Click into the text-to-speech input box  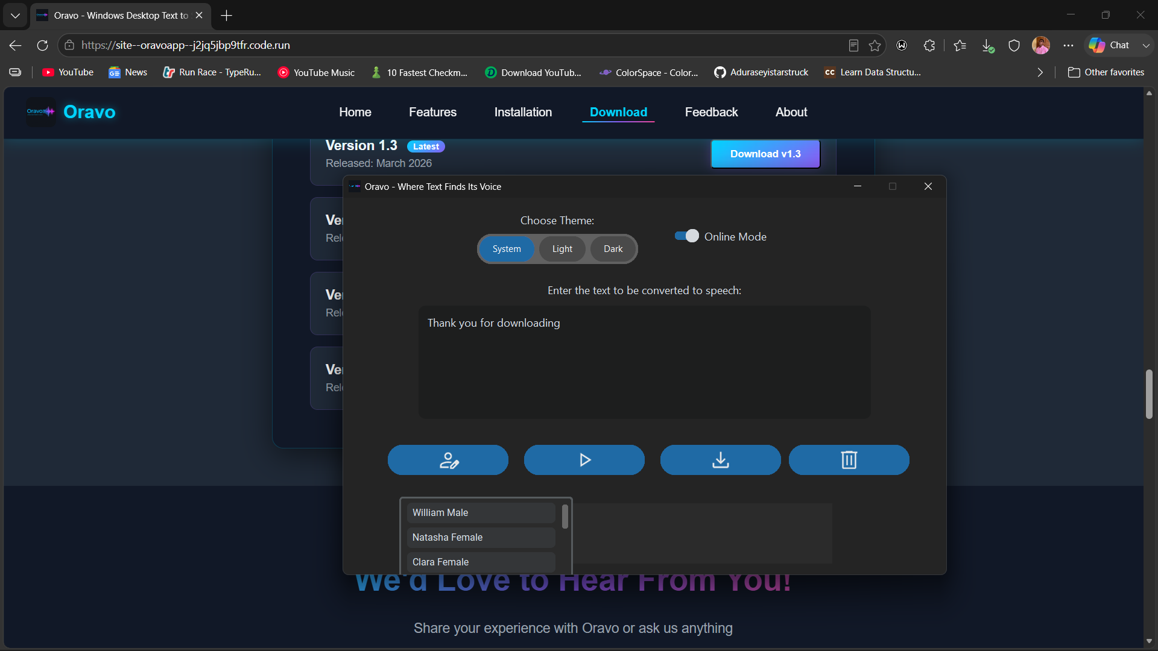coord(645,362)
